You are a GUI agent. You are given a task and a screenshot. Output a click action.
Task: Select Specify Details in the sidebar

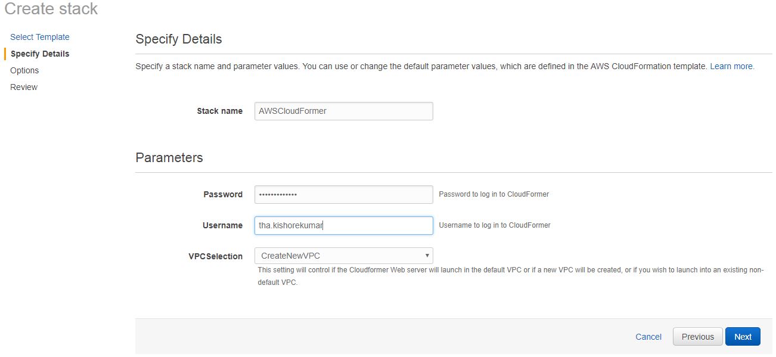tap(40, 54)
